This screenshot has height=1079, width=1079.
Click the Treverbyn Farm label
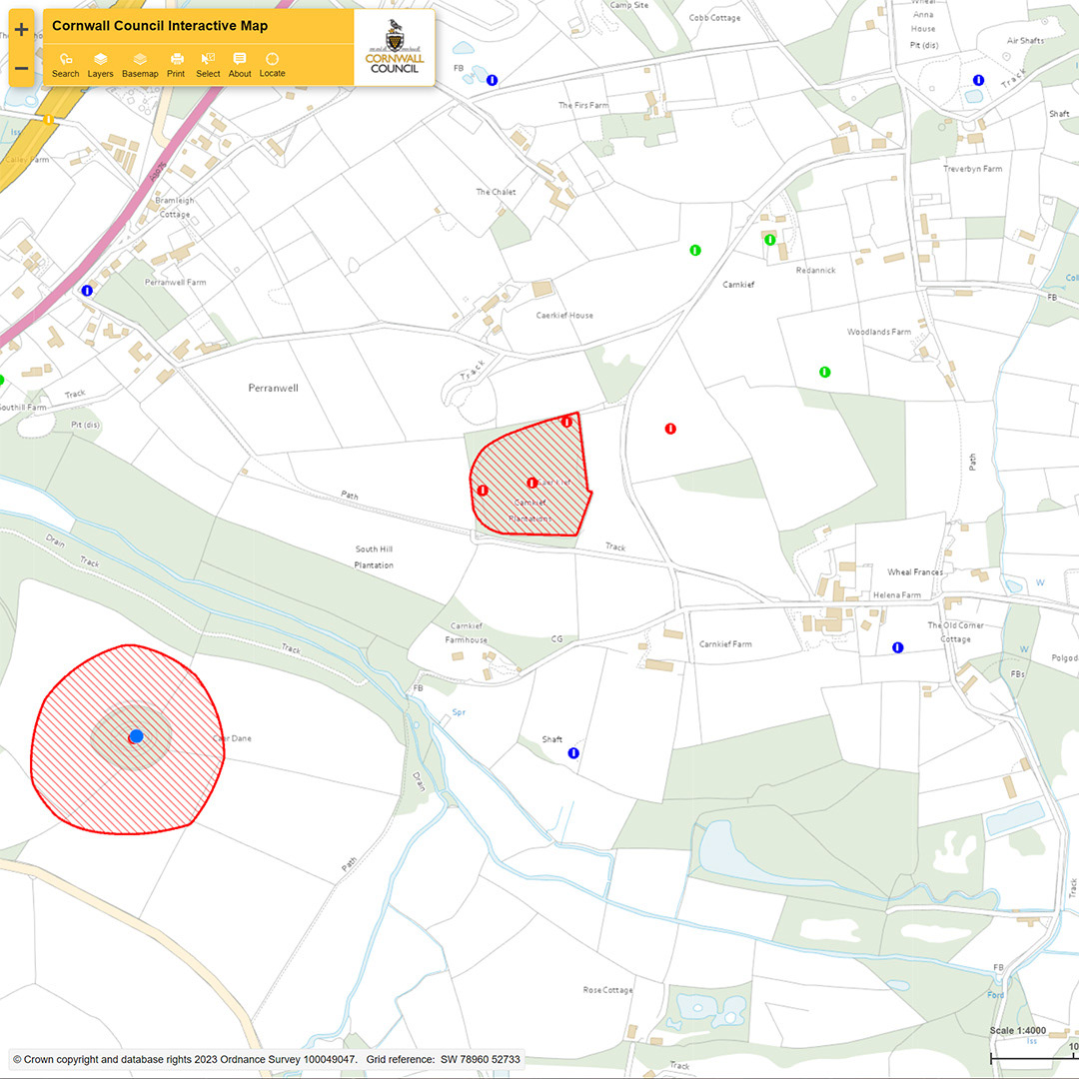coord(972,169)
